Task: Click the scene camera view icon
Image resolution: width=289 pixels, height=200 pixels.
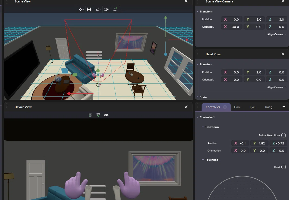Action: pos(106,9)
